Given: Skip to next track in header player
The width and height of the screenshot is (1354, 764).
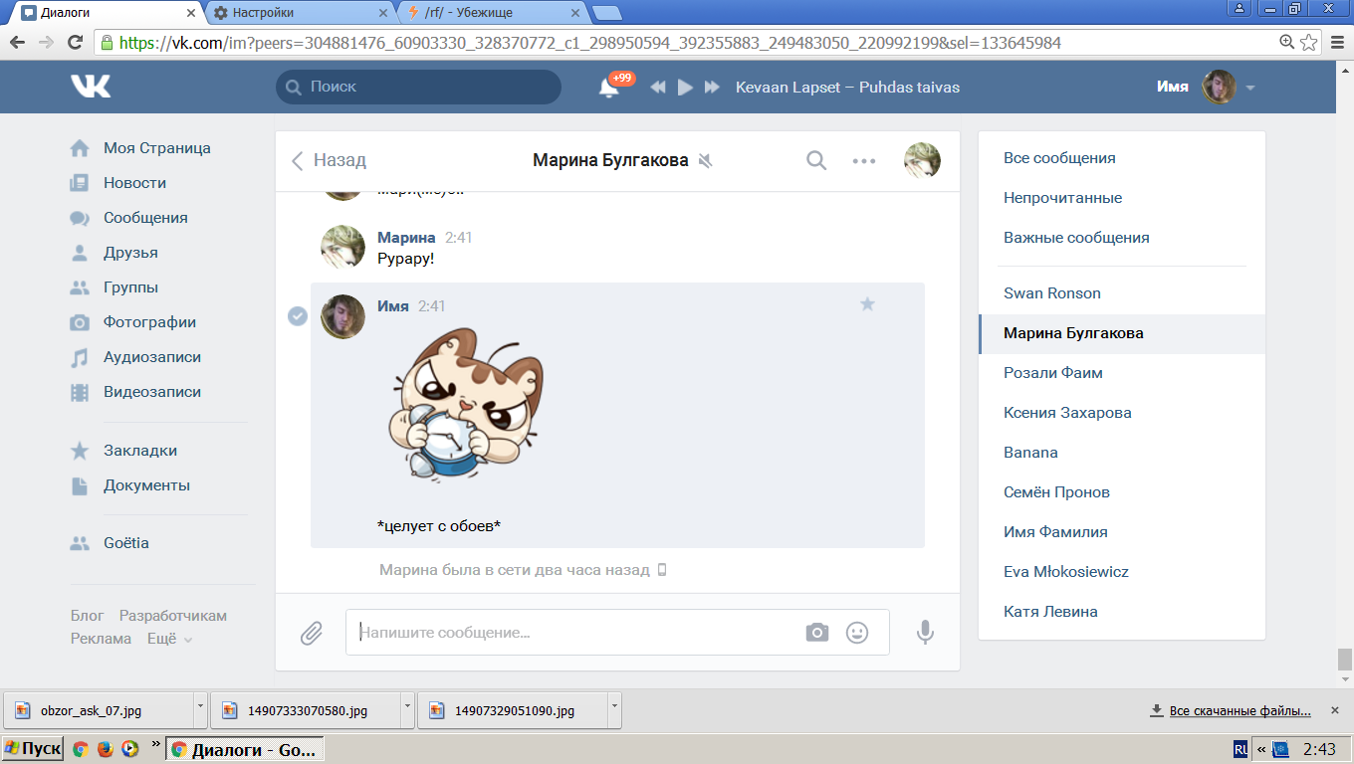Looking at the screenshot, I should [x=712, y=88].
